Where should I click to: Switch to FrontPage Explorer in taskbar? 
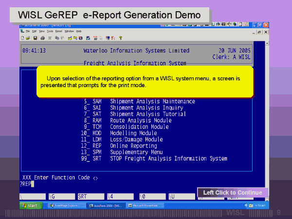point(66,206)
